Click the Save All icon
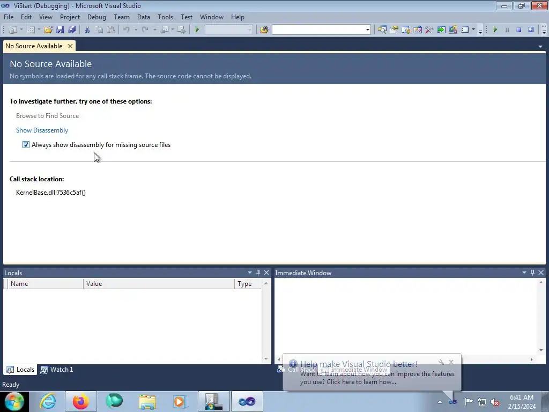 tap(72, 30)
